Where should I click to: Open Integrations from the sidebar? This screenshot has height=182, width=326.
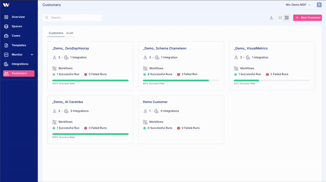(x=20, y=64)
